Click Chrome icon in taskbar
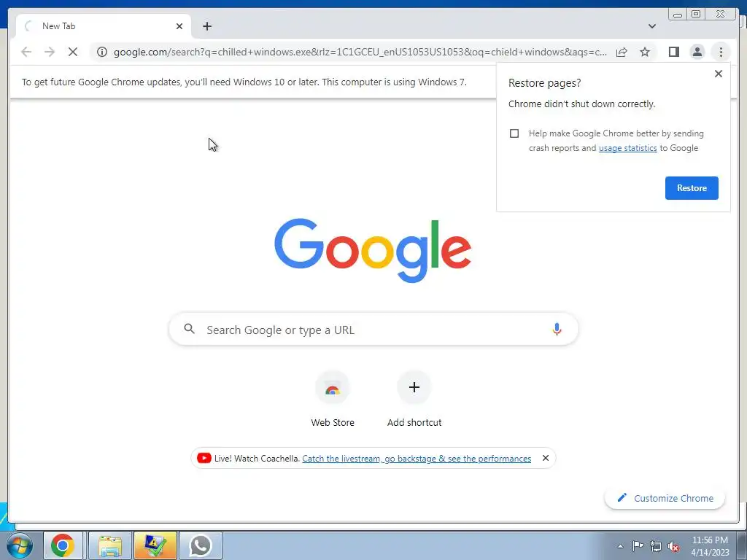Image resolution: width=747 pixels, height=560 pixels. 63,545
